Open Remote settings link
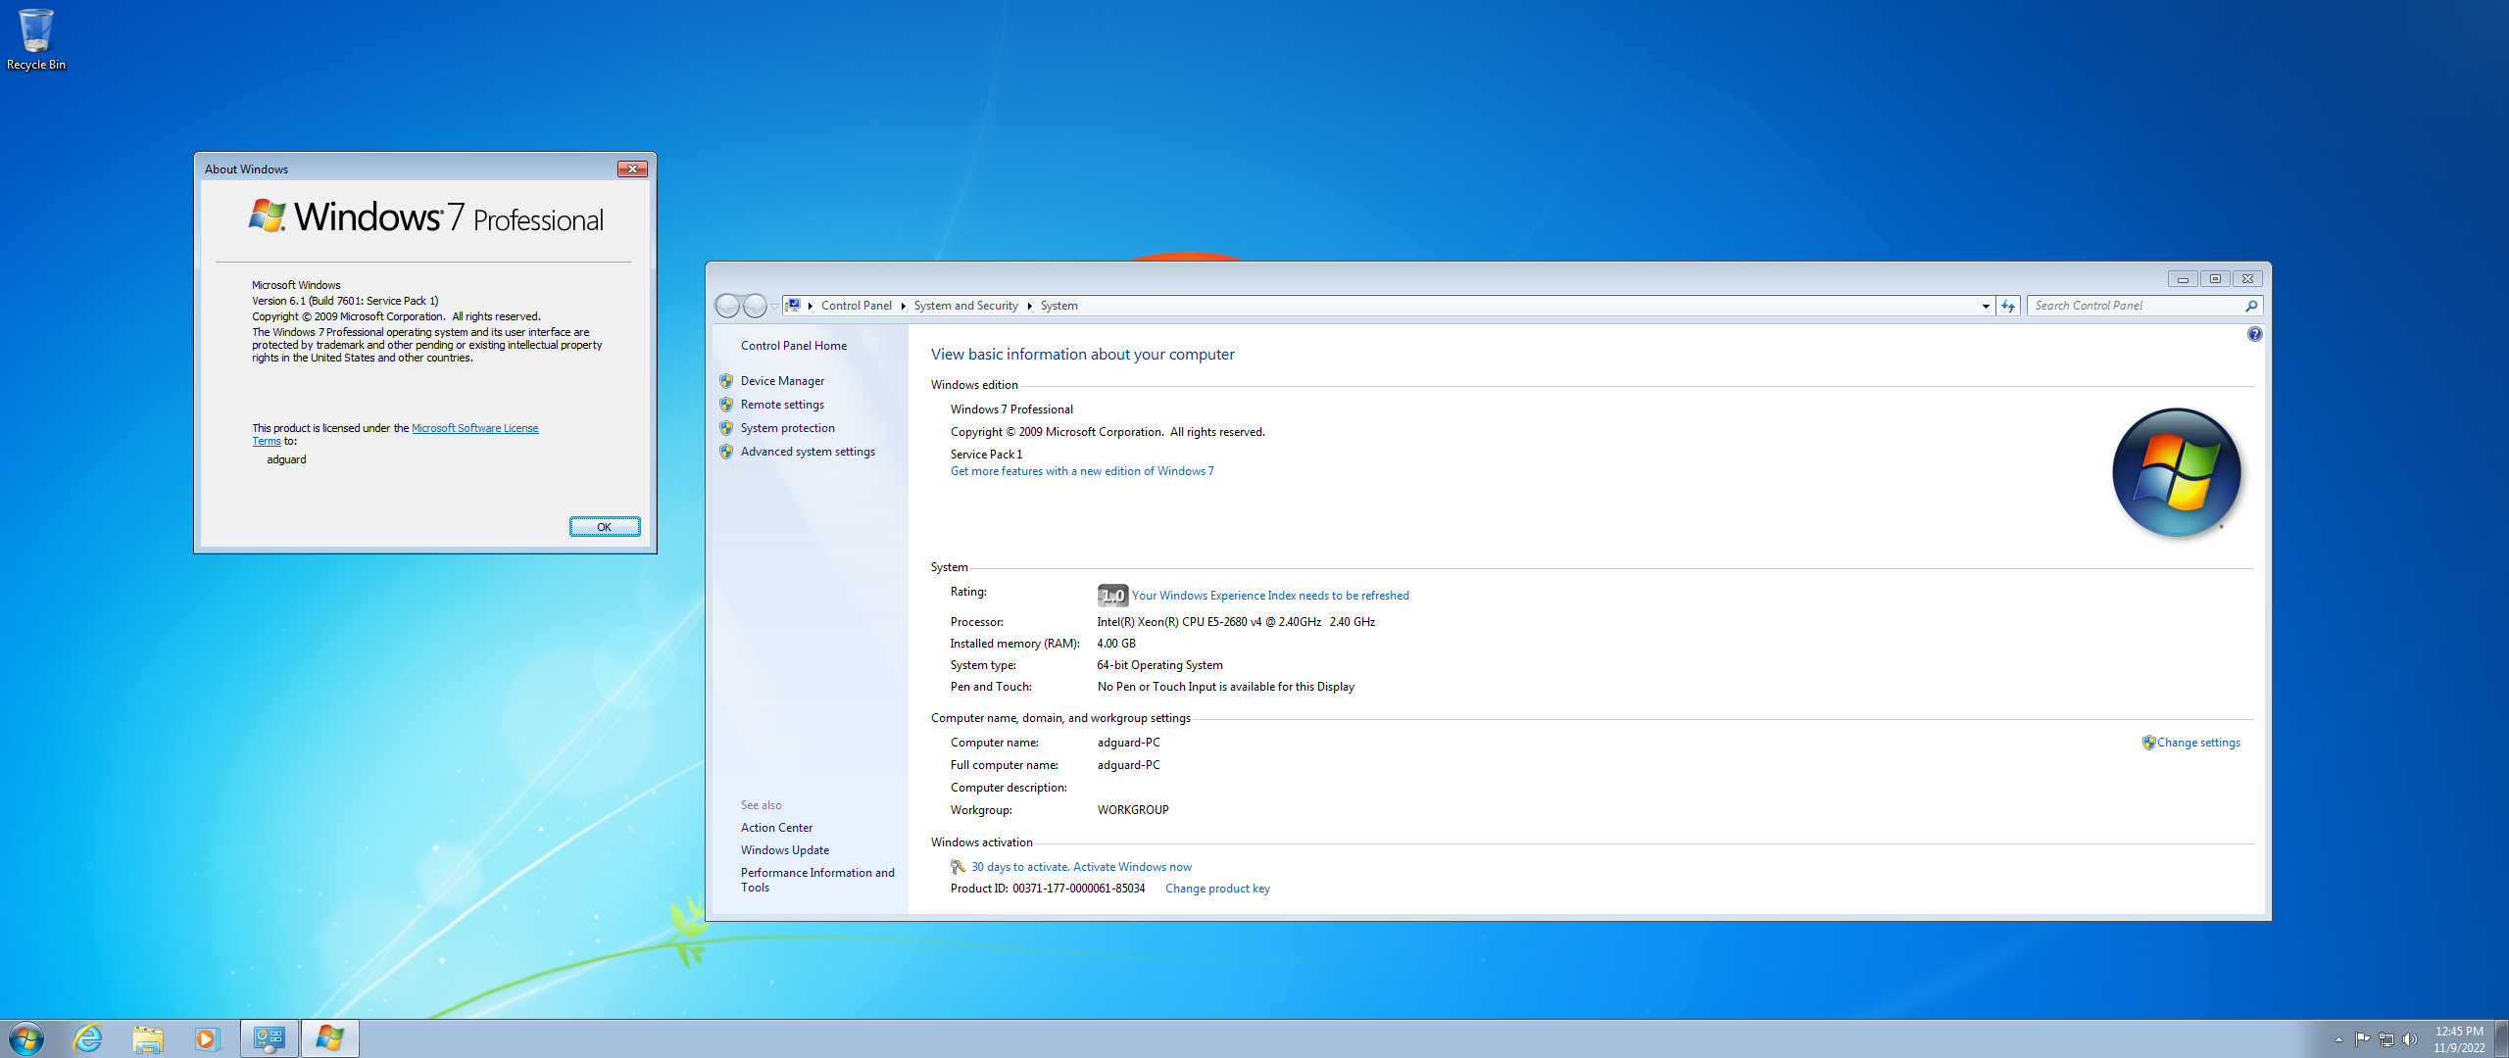 tap(782, 405)
